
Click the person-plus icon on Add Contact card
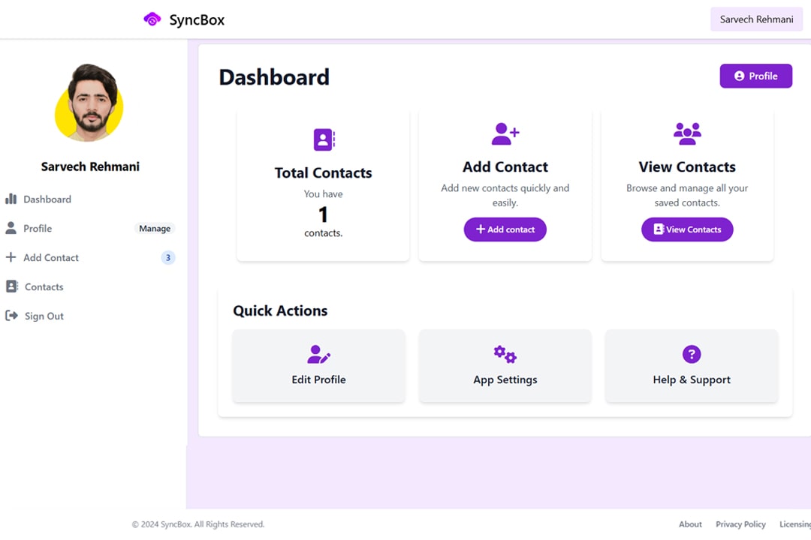505,133
